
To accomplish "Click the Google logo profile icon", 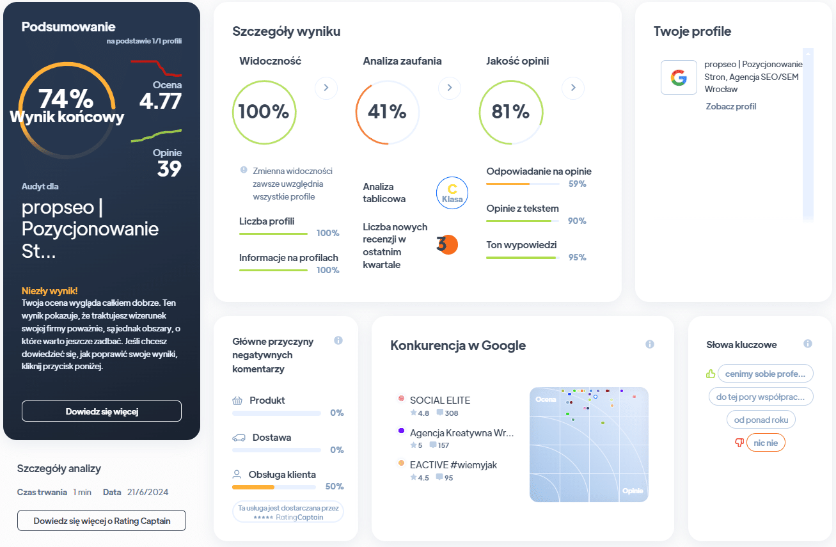I will pos(679,77).
